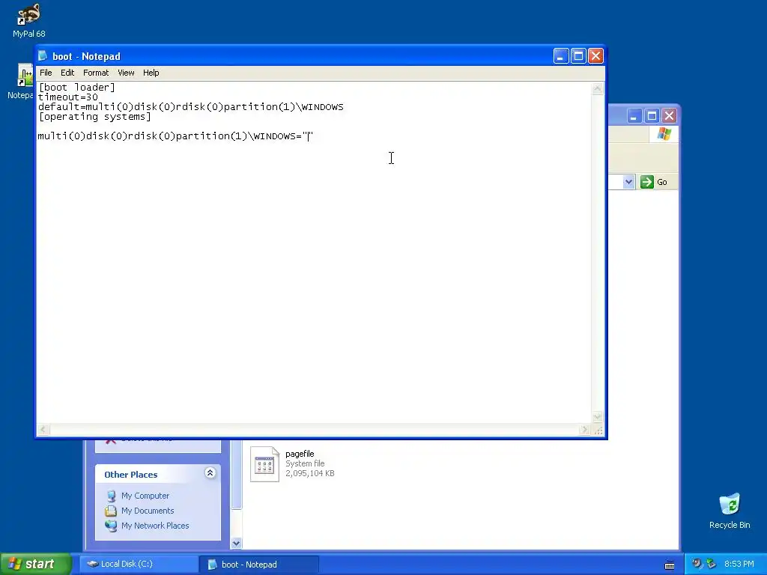This screenshot has width=767, height=575.
Task: Open the Notepad++ desktop shortcut icon
Action: pyautogui.click(x=25, y=76)
